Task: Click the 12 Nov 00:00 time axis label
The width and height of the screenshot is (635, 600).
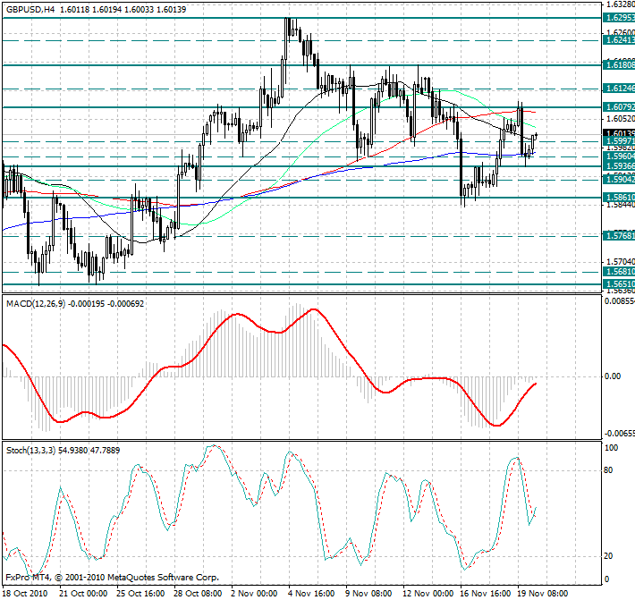Action: [x=428, y=594]
